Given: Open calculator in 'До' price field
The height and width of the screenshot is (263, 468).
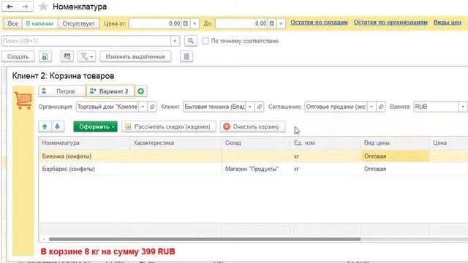Looking at the screenshot, I should (x=271, y=23).
